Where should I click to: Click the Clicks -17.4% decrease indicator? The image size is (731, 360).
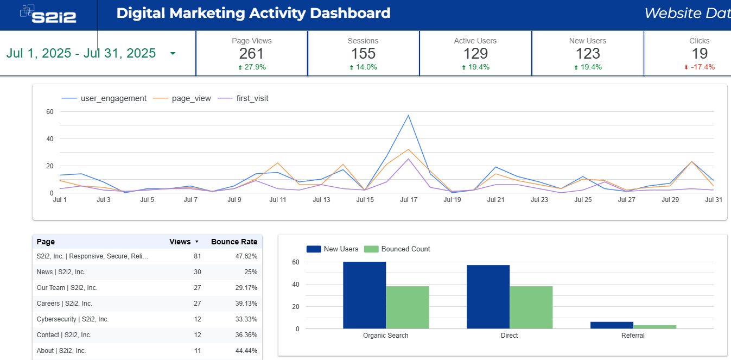(700, 67)
